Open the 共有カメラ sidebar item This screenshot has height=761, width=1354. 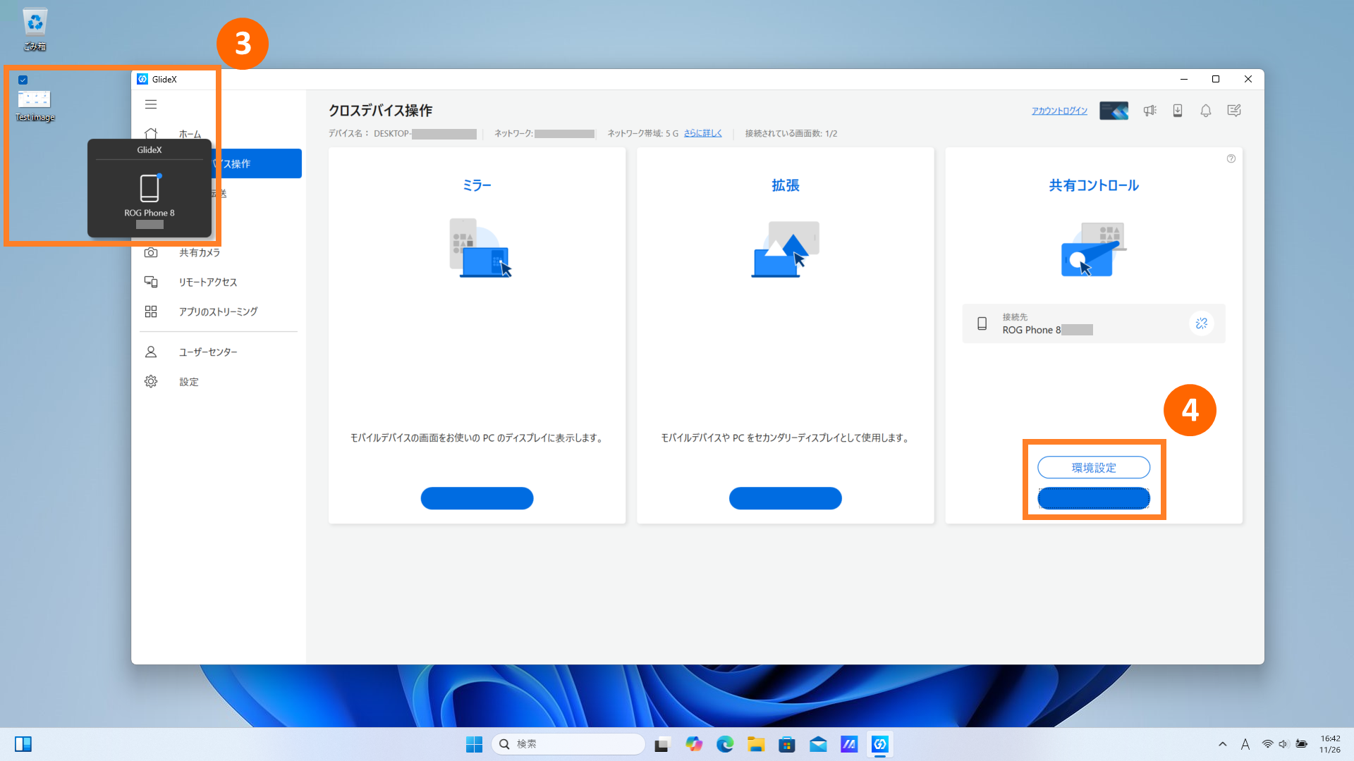pos(200,252)
